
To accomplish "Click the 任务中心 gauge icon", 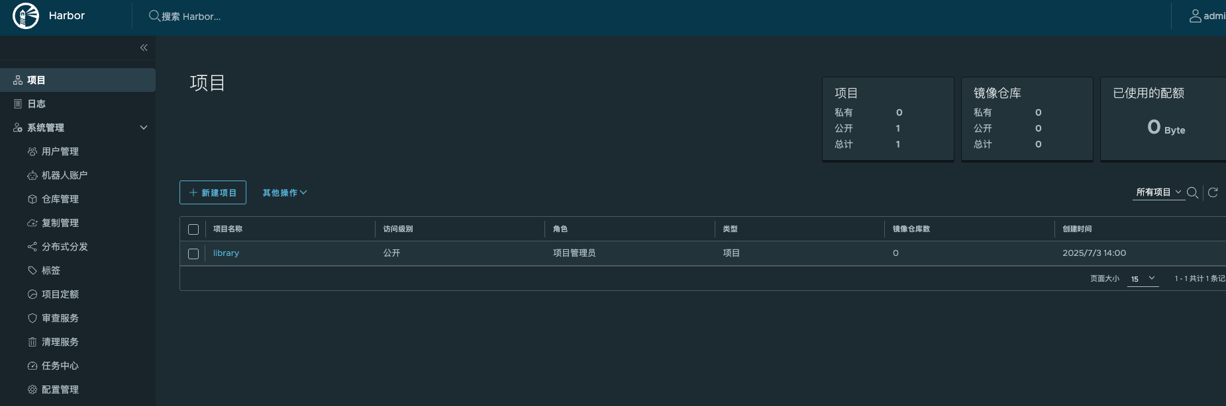I will pos(32,366).
